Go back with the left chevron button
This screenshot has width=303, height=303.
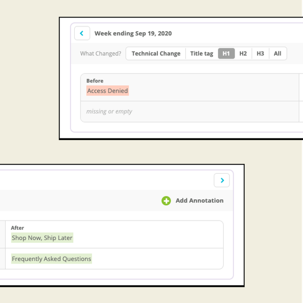pyautogui.click(x=82, y=33)
